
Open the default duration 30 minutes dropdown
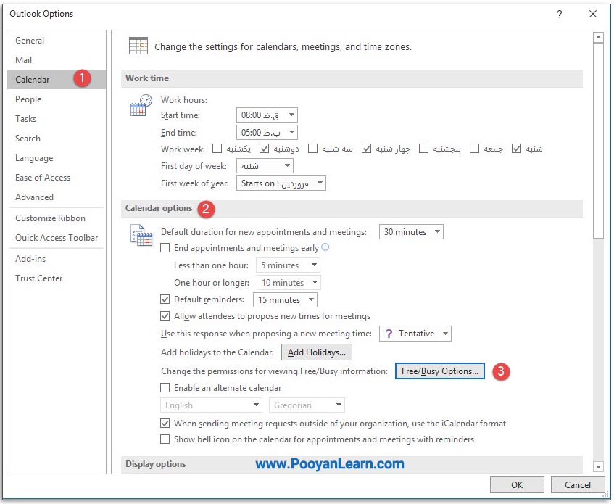point(411,232)
